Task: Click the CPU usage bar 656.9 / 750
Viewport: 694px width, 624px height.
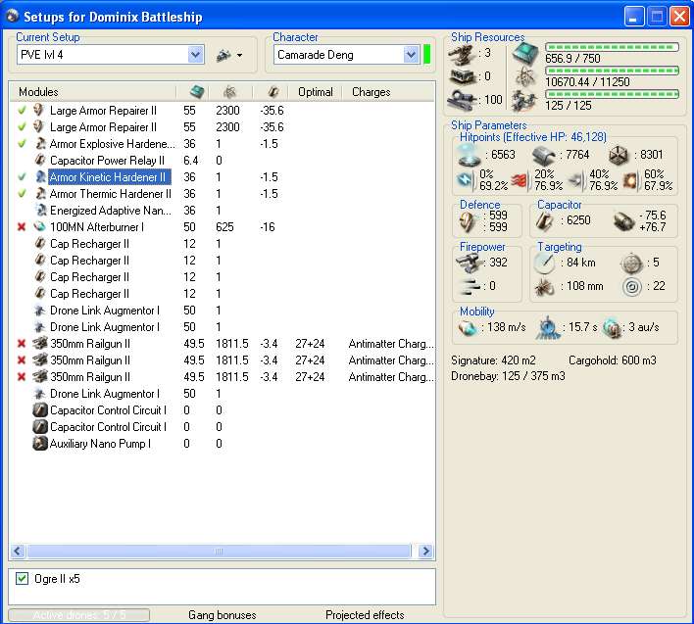Action: [612, 47]
